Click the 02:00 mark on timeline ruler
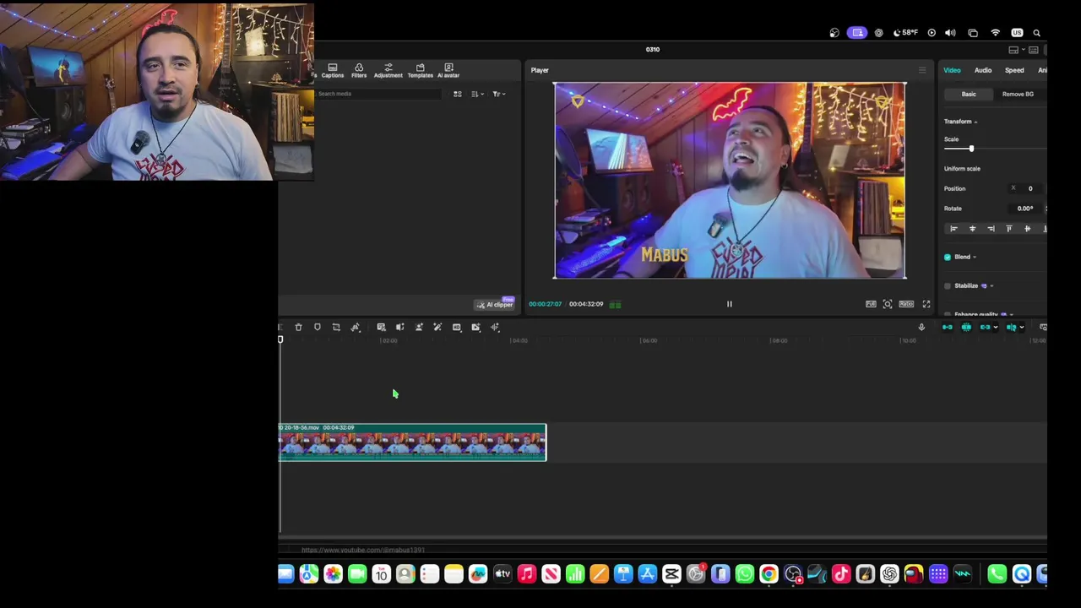Image resolution: width=1081 pixels, height=608 pixels. click(389, 340)
